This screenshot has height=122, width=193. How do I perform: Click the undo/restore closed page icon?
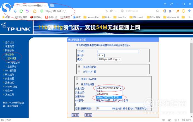coord(27,11)
